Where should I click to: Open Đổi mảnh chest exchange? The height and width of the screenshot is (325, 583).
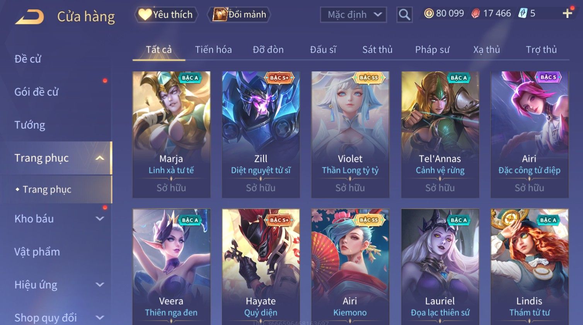point(239,15)
